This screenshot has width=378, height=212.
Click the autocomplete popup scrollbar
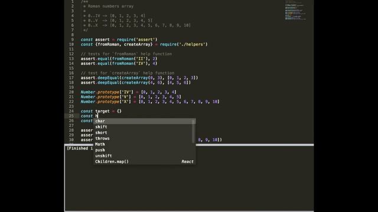tap(193, 131)
